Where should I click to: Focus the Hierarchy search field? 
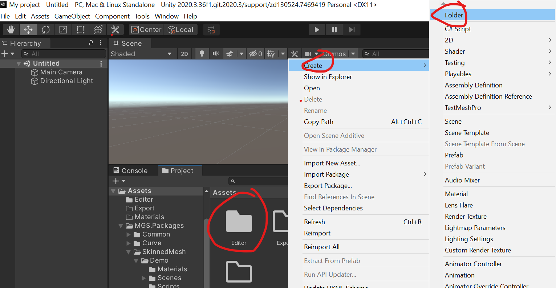pyautogui.click(x=64, y=54)
